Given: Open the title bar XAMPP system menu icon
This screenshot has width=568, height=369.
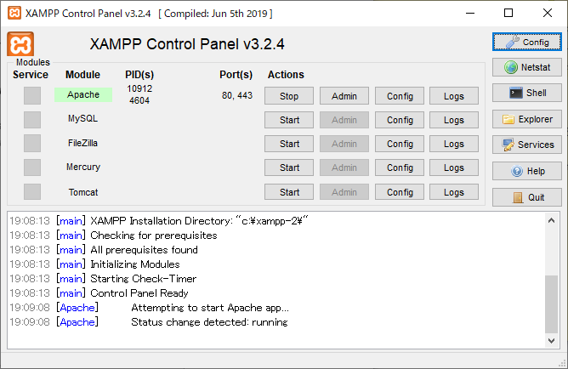Looking at the screenshot, I should pyautogui.click(x=13, y=14).
